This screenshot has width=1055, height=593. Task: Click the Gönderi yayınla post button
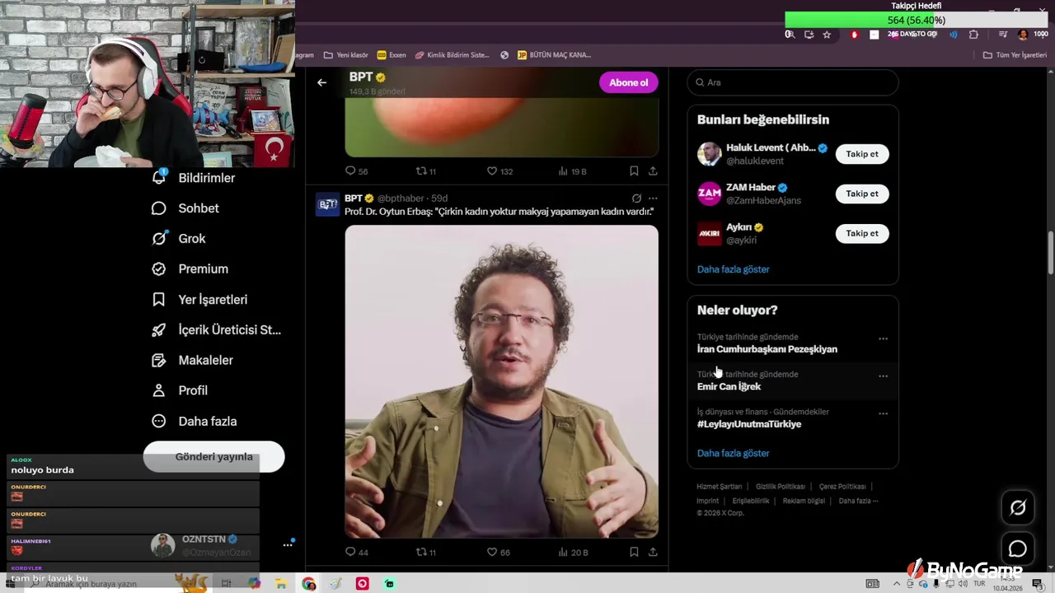pos(214,457)
